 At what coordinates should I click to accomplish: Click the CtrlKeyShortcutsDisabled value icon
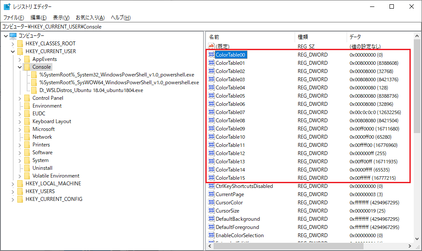211,186
